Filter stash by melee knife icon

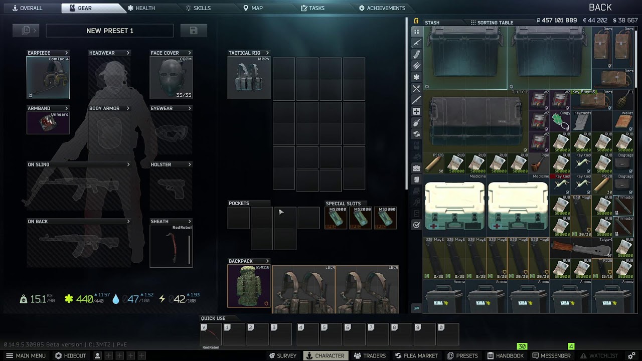tap(416, 100)
